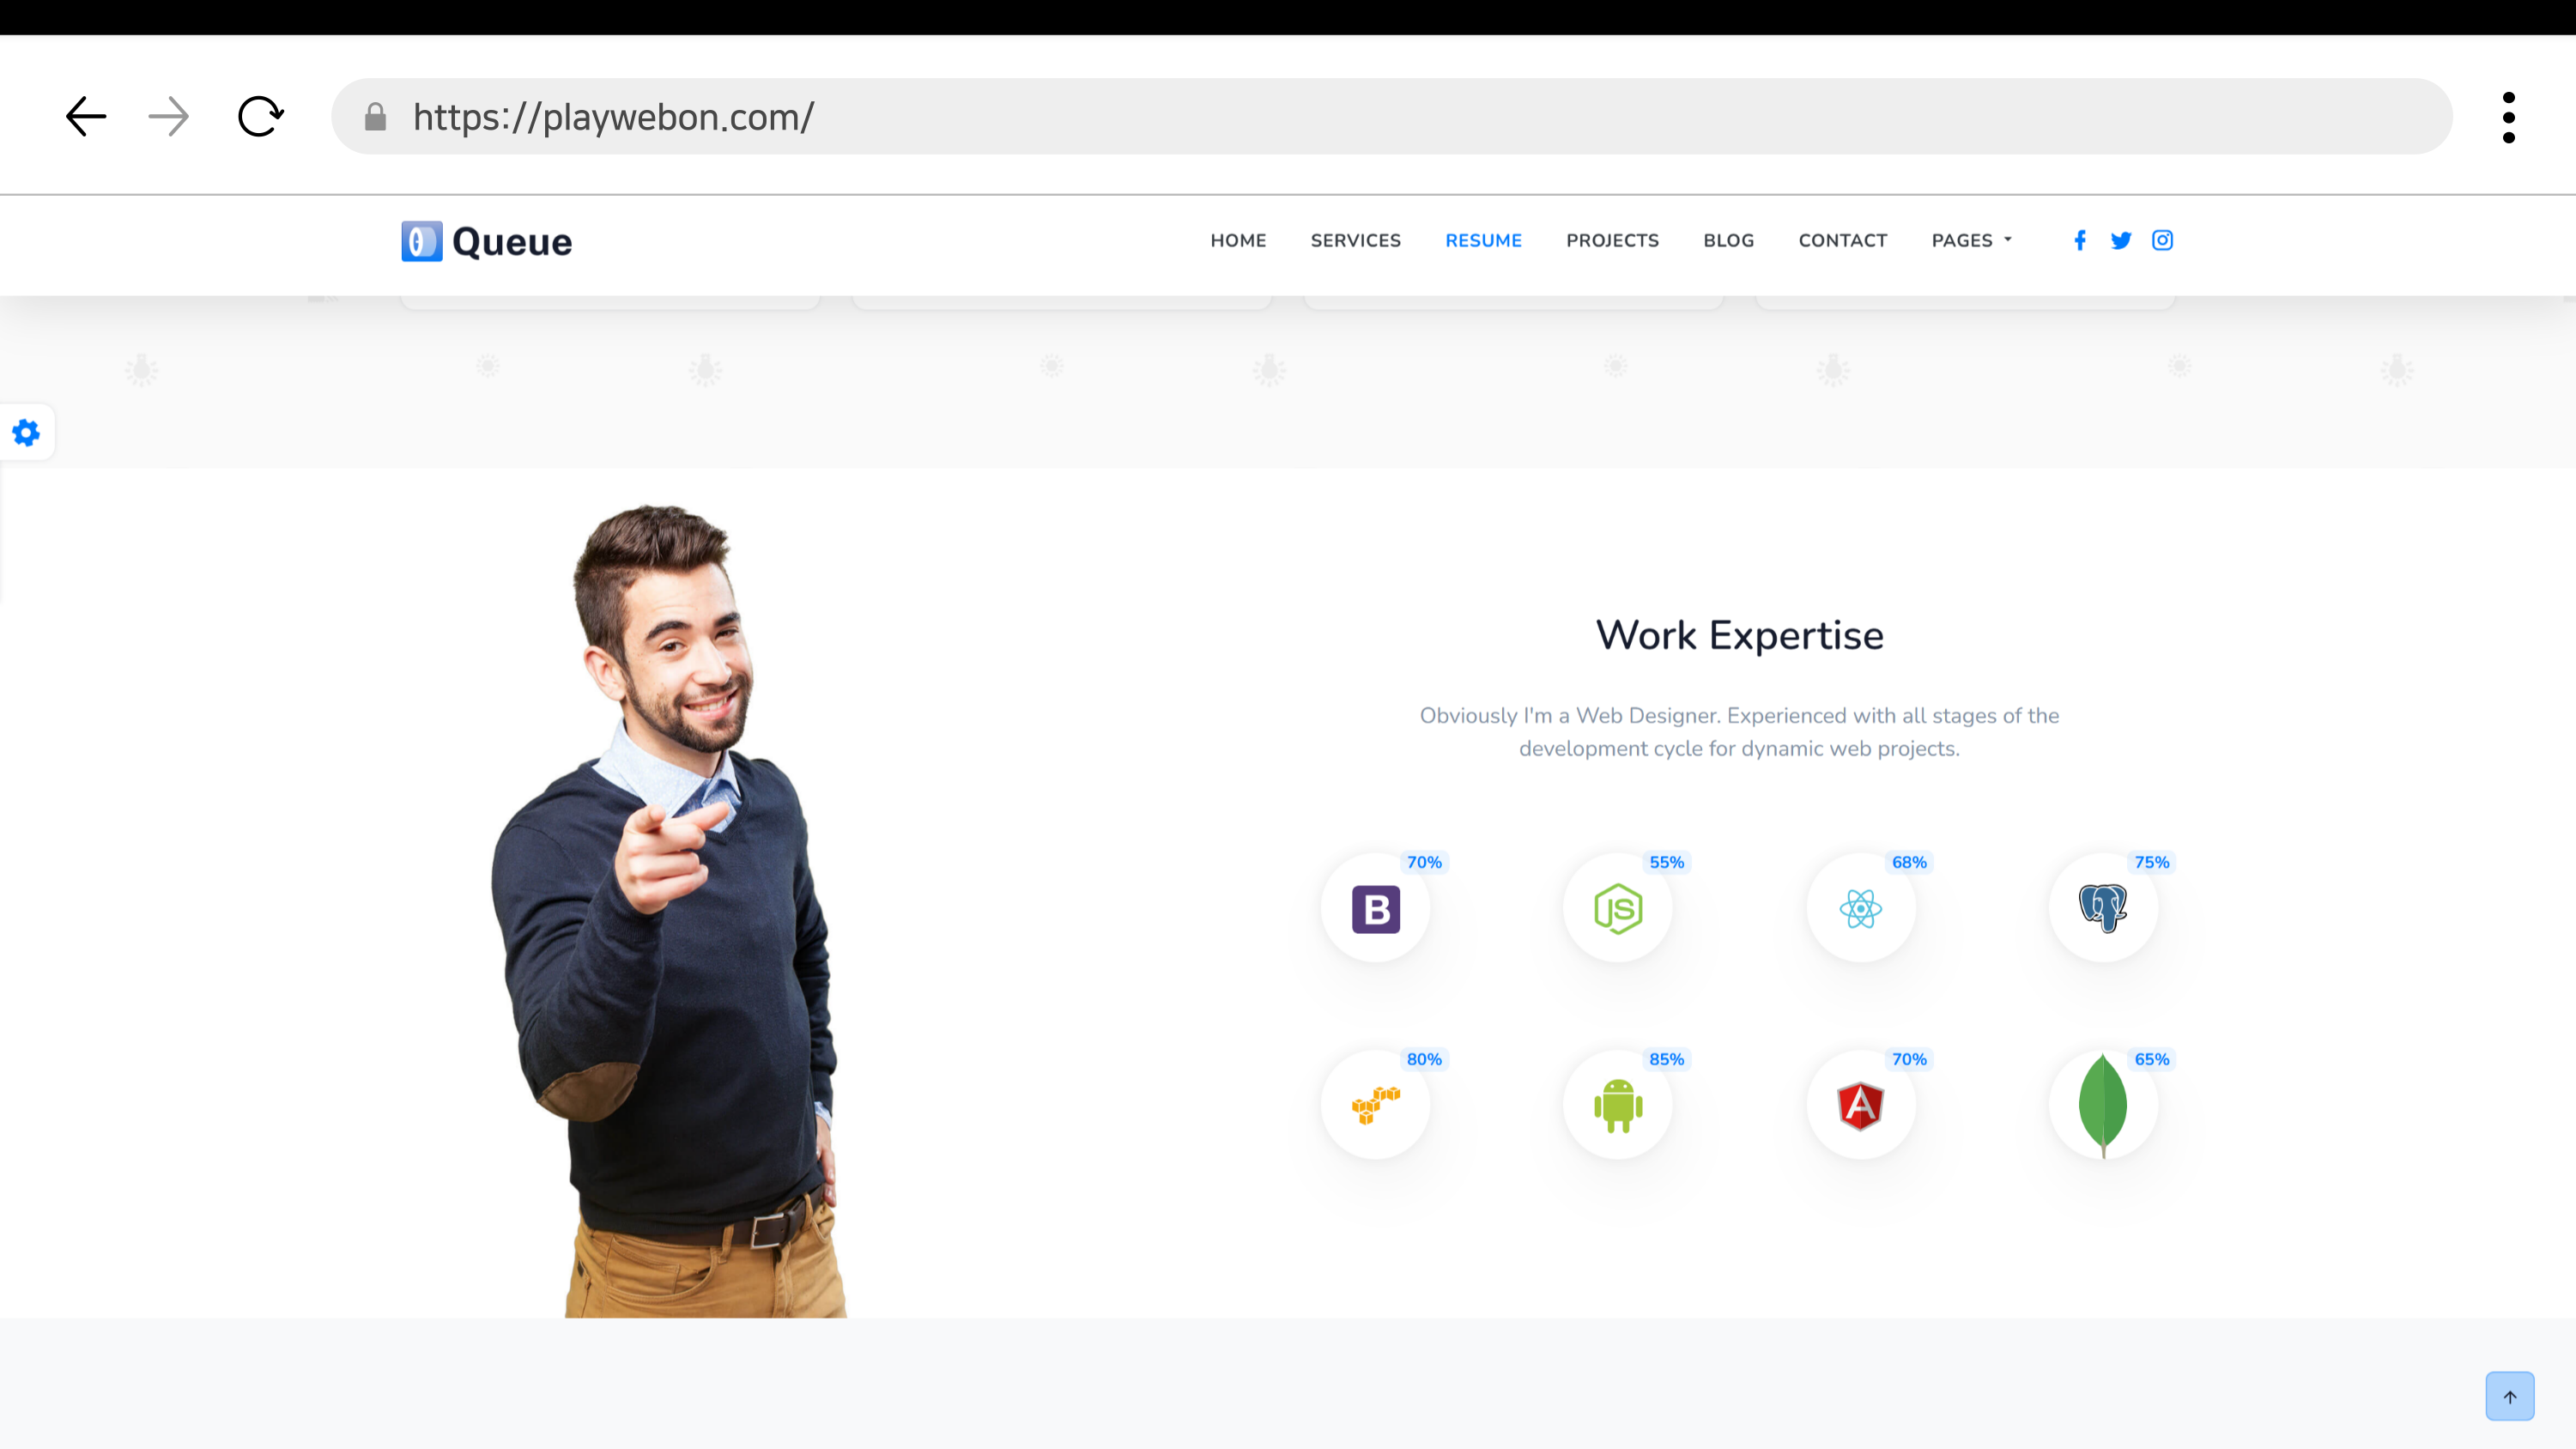Click the Node.js skill icon
The image size is (2576, 1449).
1617,908
